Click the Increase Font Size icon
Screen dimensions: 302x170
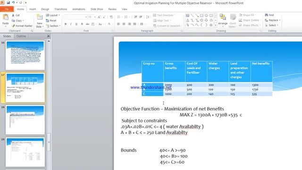click(x=99, y=17)
